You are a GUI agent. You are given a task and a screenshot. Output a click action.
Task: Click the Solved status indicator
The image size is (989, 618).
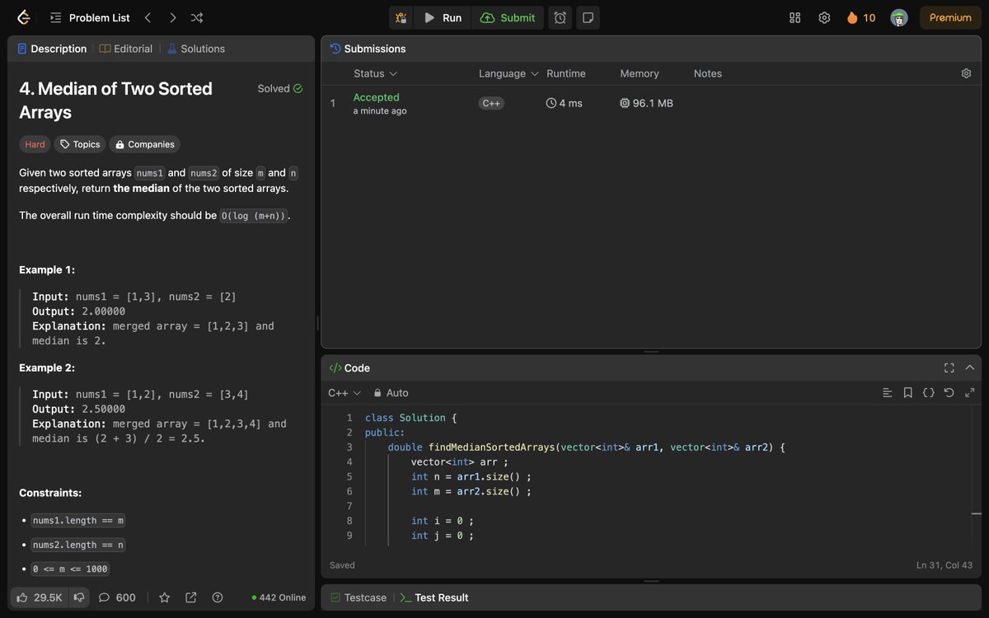click(x=280, y=88)
